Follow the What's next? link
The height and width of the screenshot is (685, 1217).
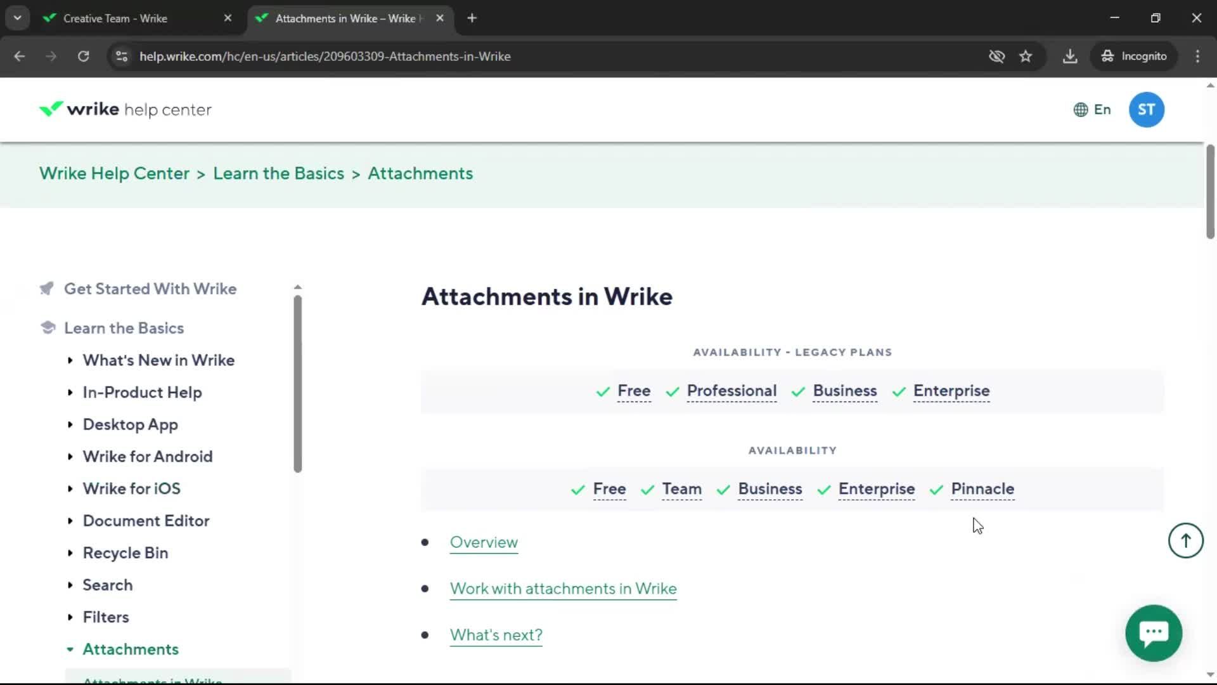[496, 636]
